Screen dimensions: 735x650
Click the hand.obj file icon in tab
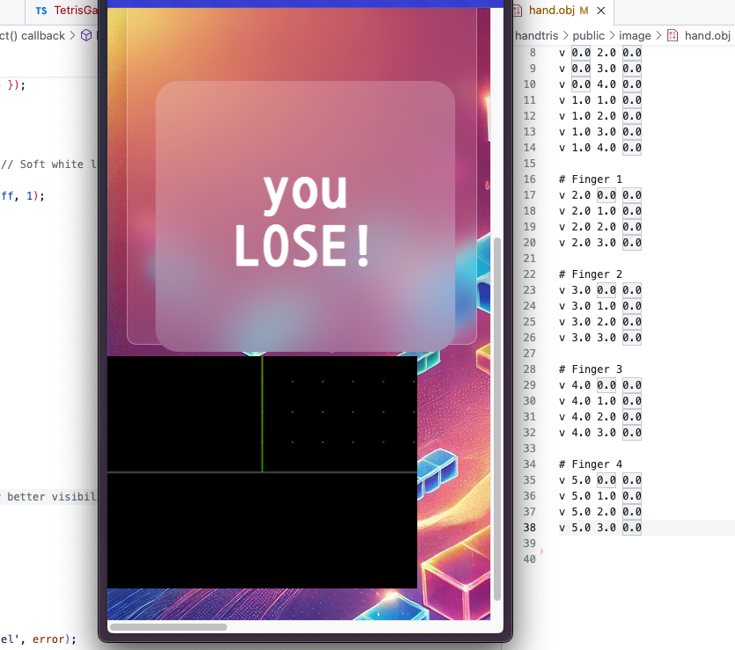coord(517,11)
